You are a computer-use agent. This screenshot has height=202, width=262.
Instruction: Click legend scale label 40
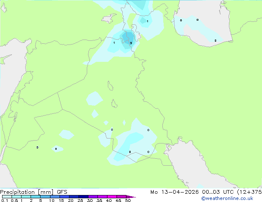(x=109, y=200)
